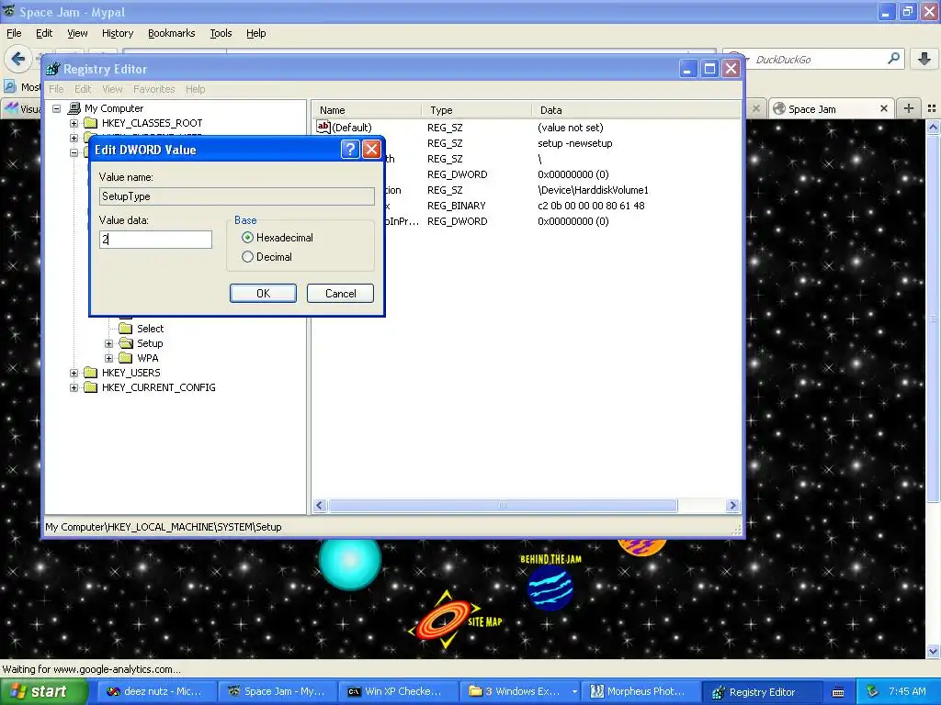Image resolution: width=941 pixels, height=705 pixels.
Task: Select the HKEY_CURRENT_CONFIG folder icon
Action: (91, 387)
